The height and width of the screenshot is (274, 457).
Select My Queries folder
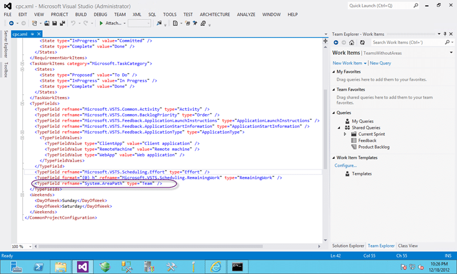[x=362, y=121]
